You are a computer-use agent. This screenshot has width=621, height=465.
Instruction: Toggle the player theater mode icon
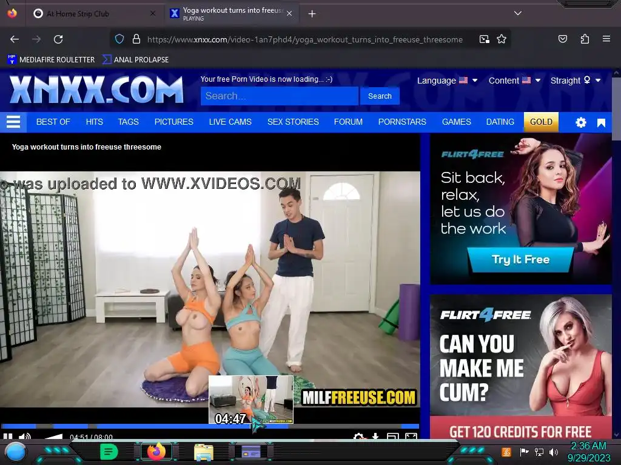coord(393,436)
